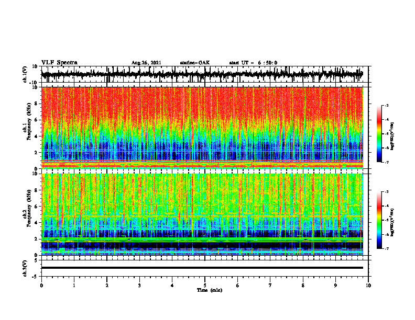Click the ch.2 "Frequency (kHz)" axis label
The height and width of the screenshot is (320, 415).
[29, 208]
